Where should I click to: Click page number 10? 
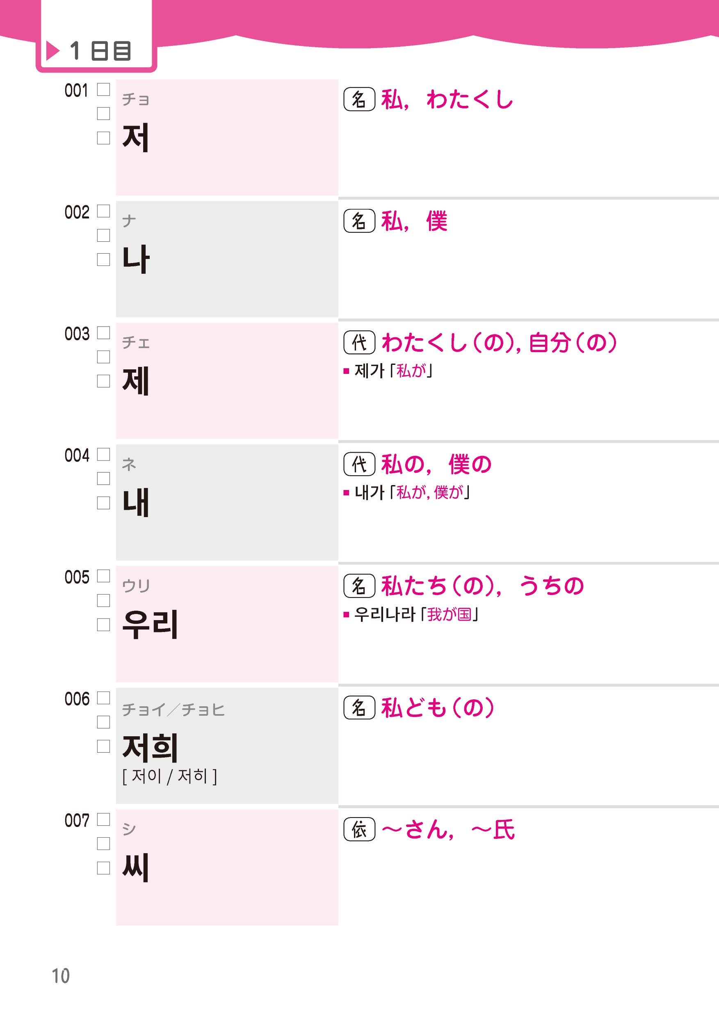pos(61,976)
